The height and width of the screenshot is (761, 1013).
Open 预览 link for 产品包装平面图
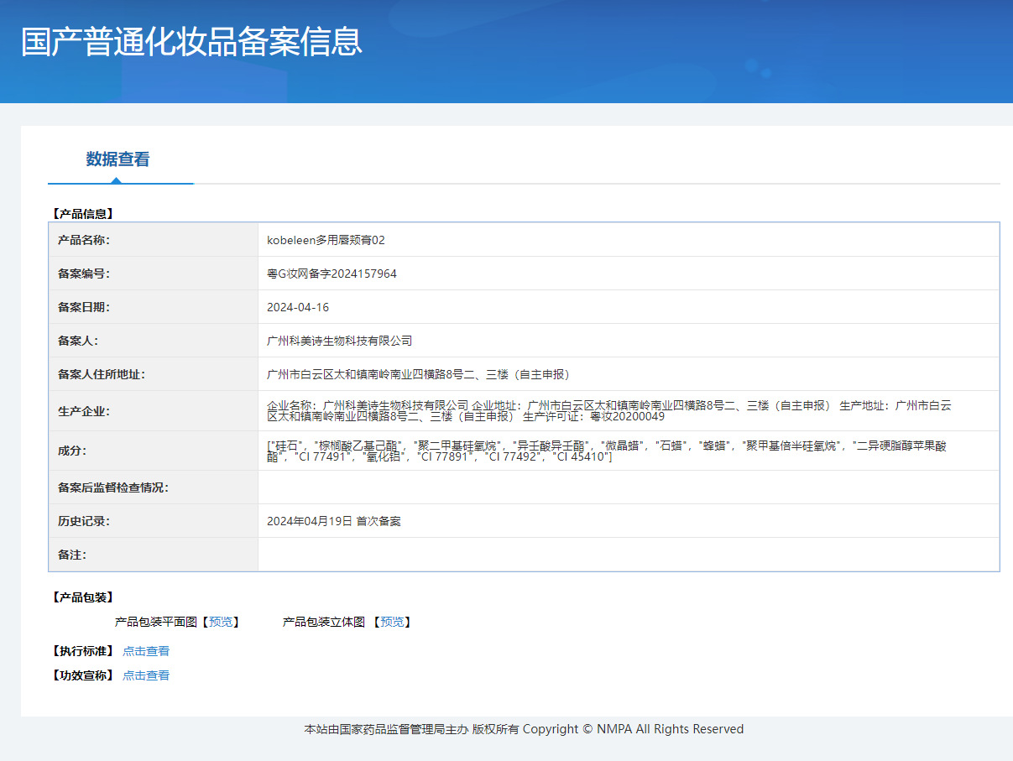point(221,622)
